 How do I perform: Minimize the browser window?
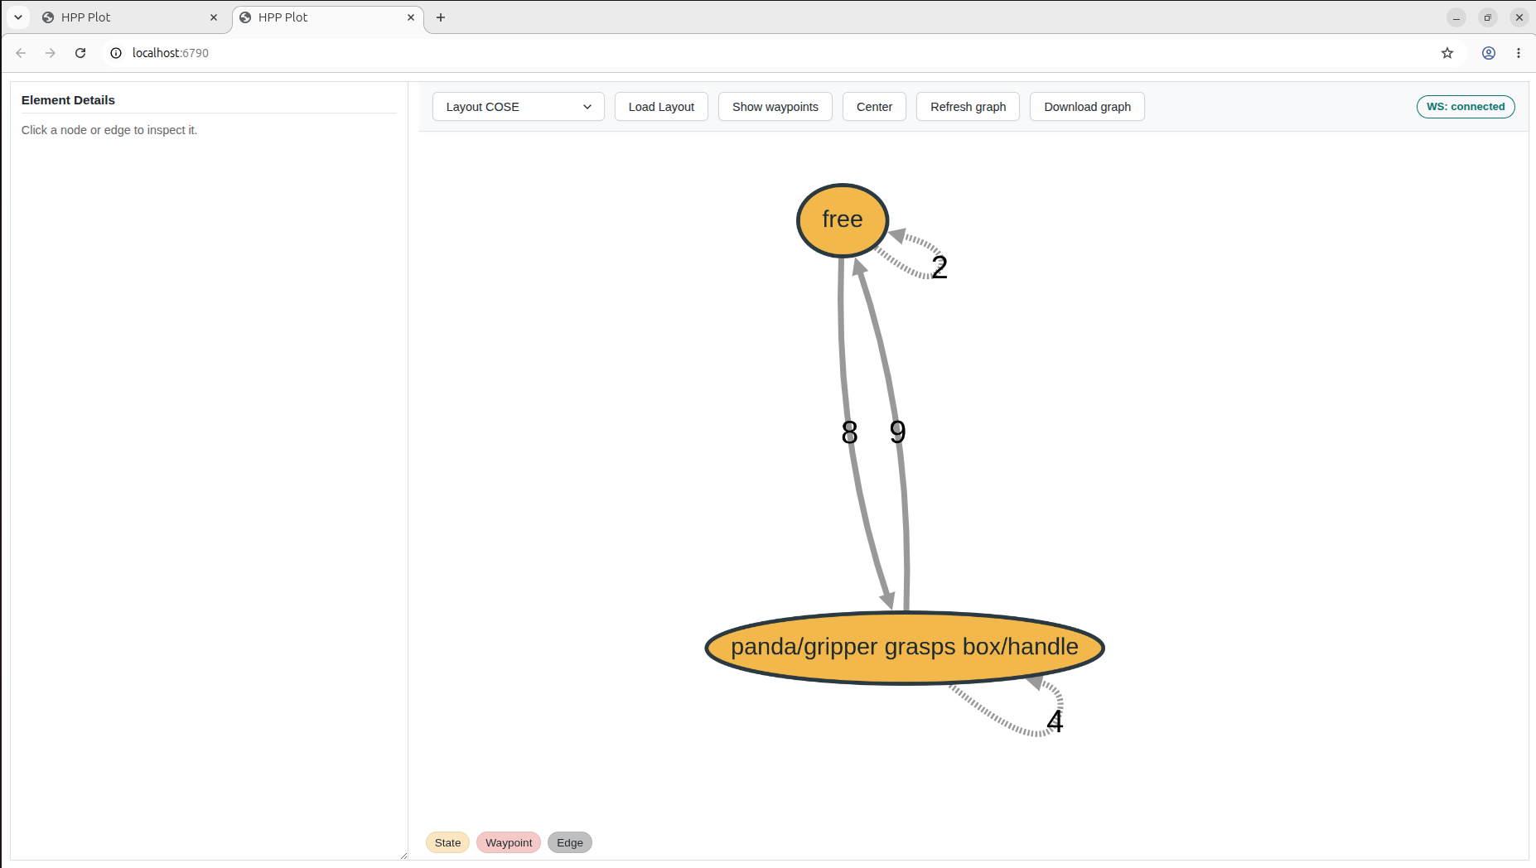(x=1456, y=17)
